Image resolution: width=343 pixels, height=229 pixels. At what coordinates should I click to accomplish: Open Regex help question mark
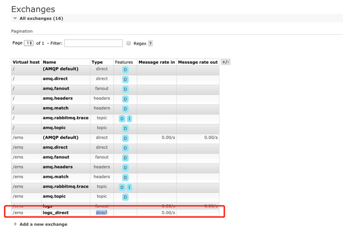point(150,43)
